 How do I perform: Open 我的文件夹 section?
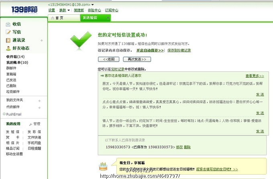pos(14,100)
